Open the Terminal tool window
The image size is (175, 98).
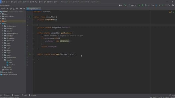tap(32, 95)
